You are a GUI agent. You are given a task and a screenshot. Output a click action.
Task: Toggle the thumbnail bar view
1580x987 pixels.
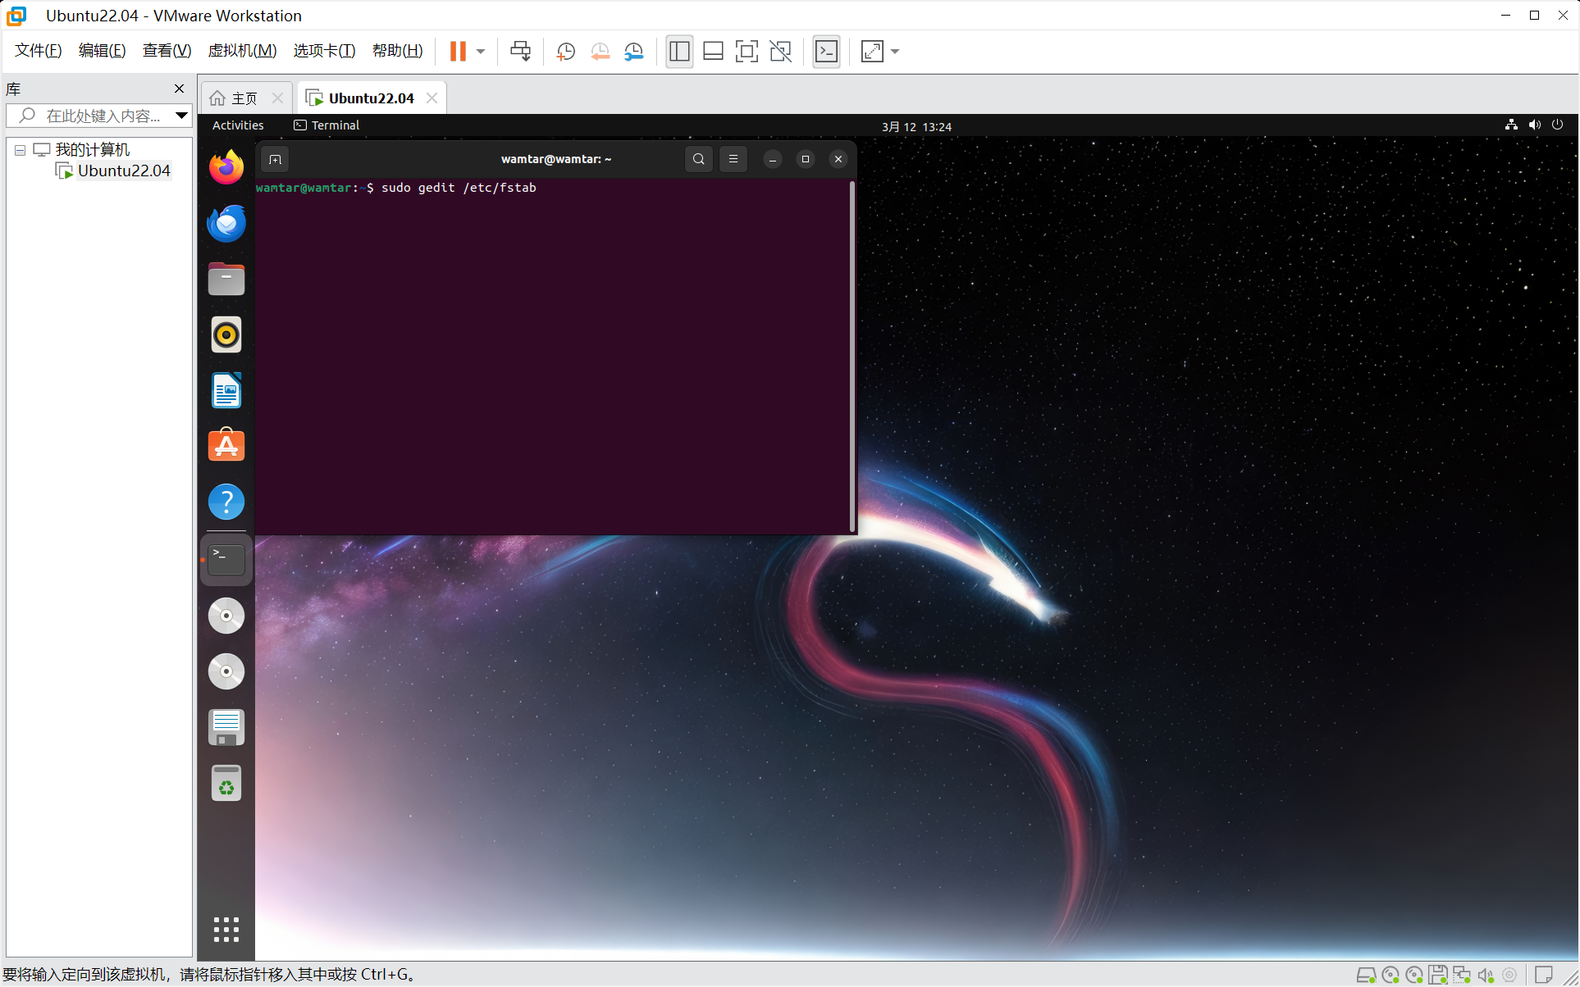(713, 51)
